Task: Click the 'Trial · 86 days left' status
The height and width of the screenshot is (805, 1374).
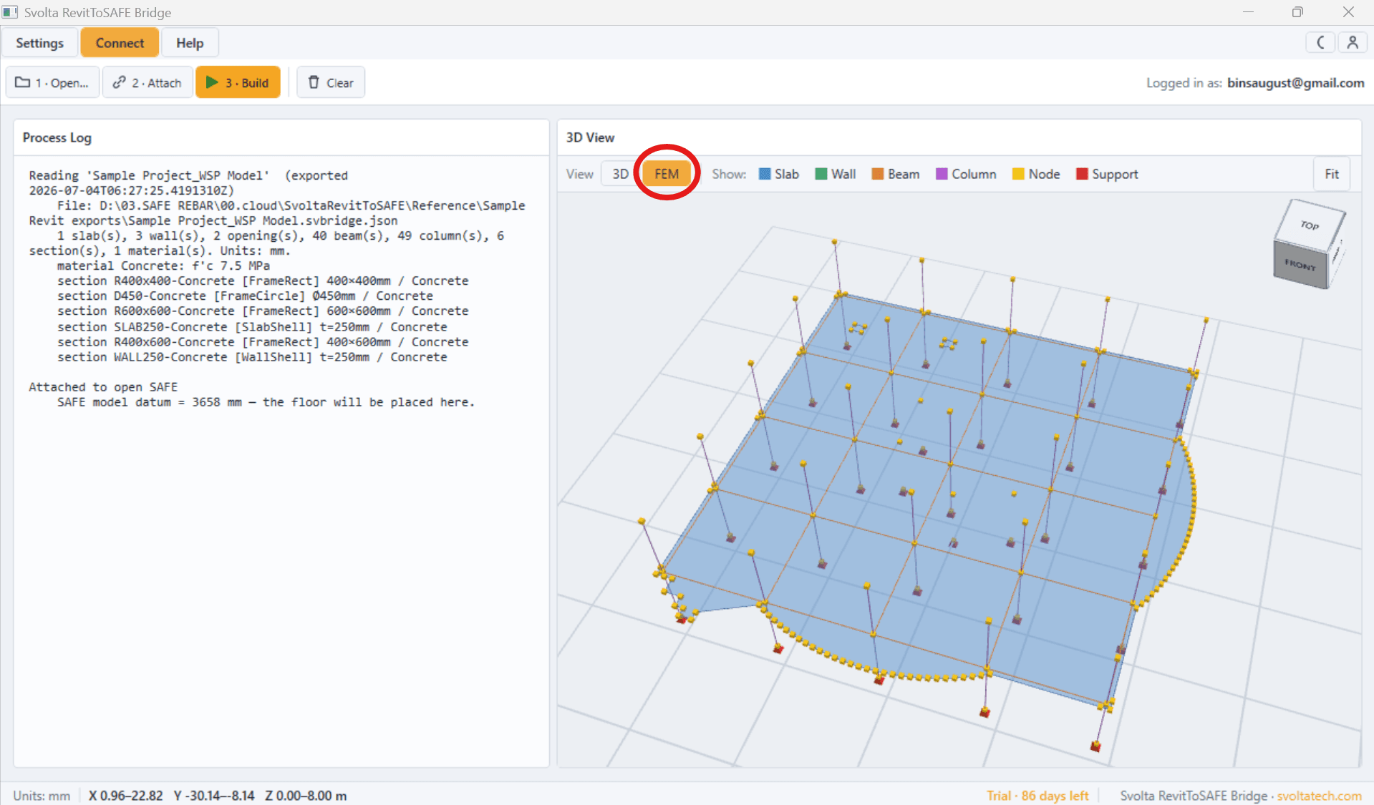Action: tap(1037, 796)
